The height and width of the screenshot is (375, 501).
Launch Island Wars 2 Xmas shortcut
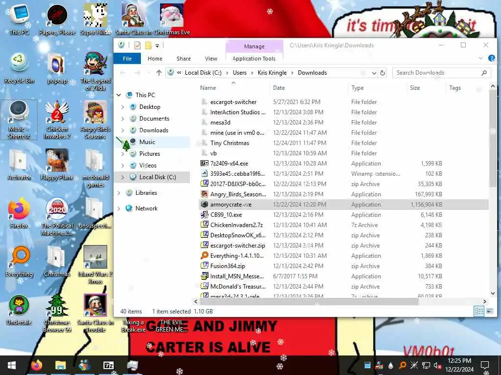pos(95,265)
